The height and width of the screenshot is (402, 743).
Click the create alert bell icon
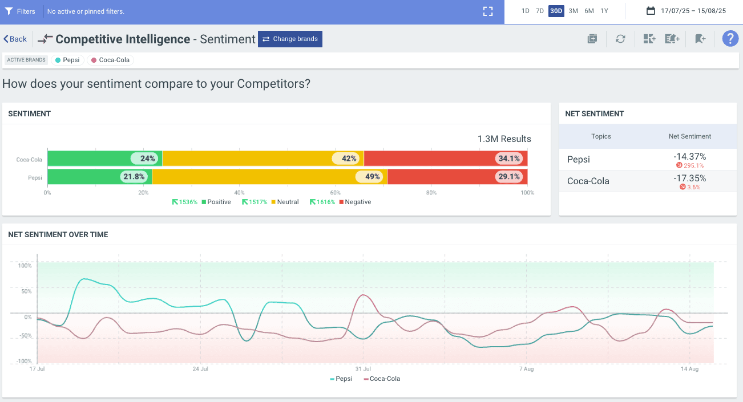pyautogui.click(x=672, y=39)
